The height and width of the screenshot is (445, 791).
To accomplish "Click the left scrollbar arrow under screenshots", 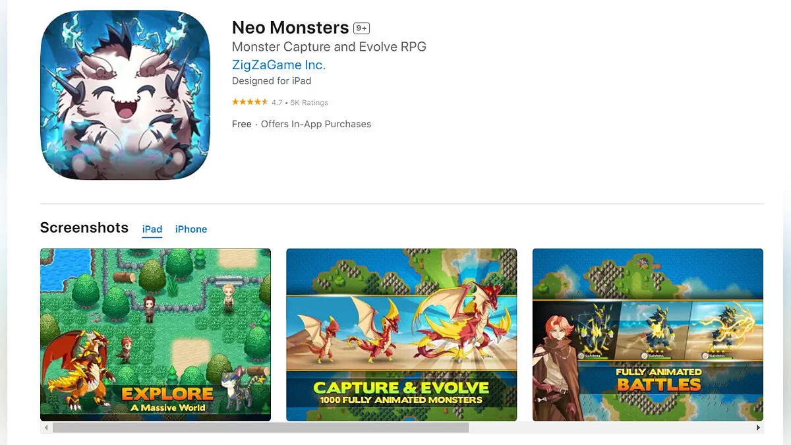I will [x=45, y=428].
